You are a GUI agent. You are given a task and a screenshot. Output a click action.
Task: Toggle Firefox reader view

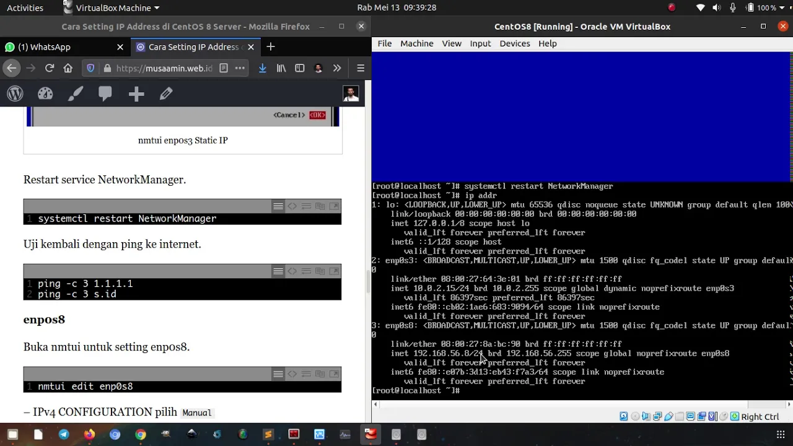click(224, 68)
